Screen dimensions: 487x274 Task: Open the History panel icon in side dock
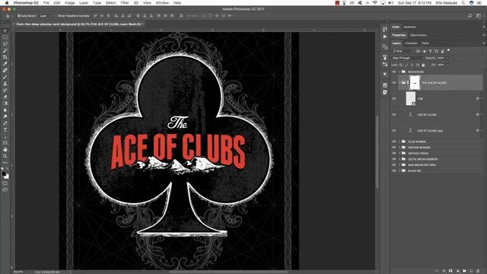pos(385,29)
